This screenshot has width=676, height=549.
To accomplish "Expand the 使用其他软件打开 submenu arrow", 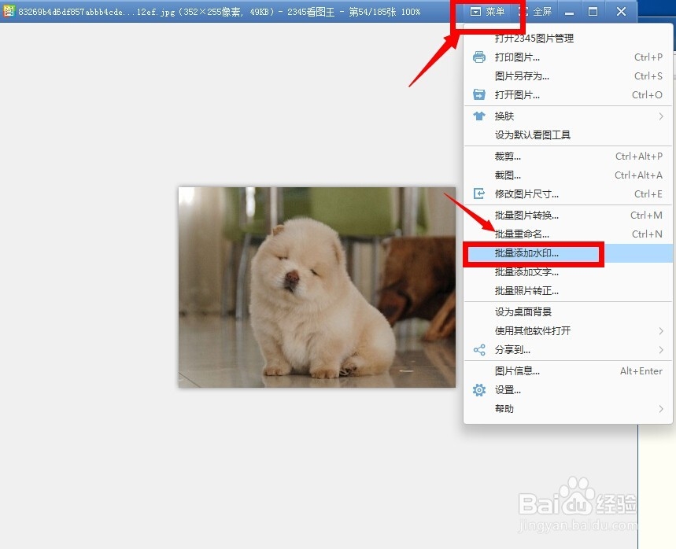I will (x=661, y=331).
